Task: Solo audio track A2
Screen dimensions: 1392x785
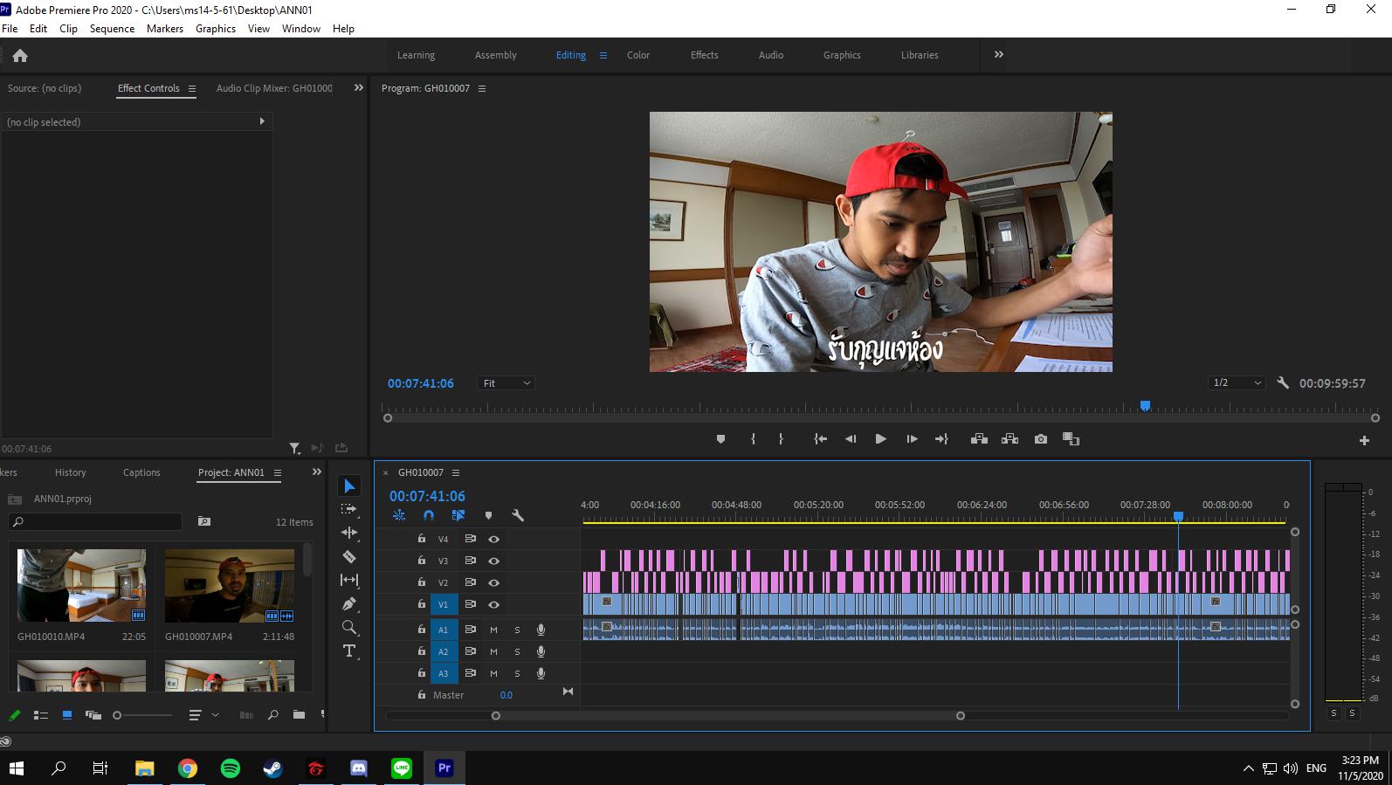Action: coord(517,651)
